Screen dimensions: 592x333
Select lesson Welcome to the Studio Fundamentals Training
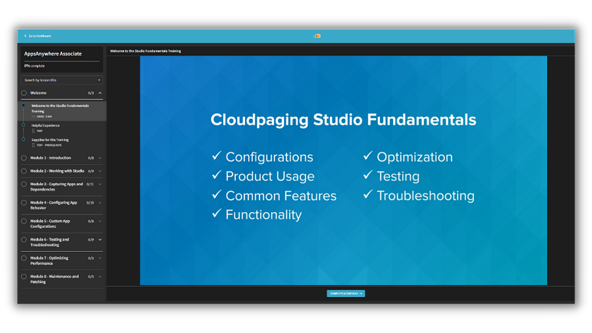point(62,111)
